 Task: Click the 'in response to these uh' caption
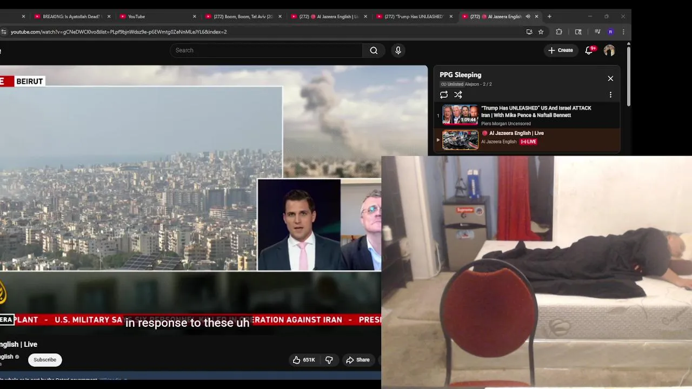pos(187,323)
